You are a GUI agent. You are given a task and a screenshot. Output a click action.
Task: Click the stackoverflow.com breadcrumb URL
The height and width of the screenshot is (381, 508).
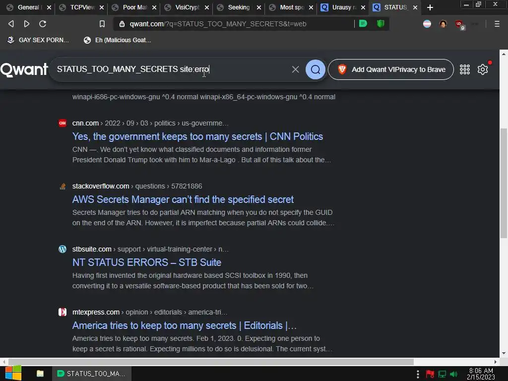point(137,186)
